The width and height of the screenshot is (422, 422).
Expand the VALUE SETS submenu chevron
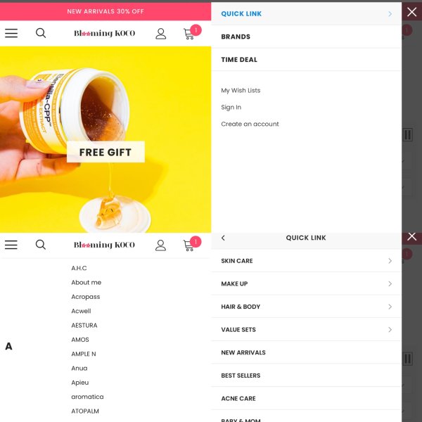[x=390, y=330]
